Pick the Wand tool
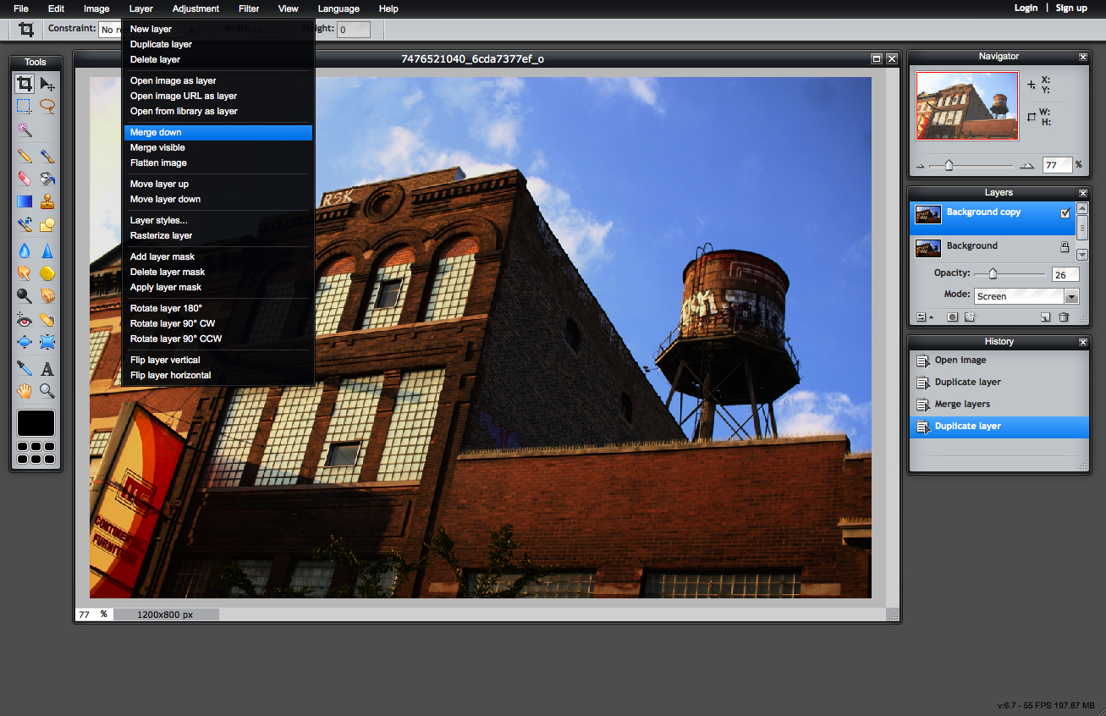 point(25,130)
